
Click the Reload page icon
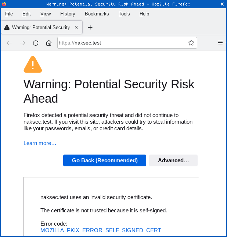(36, 43)
